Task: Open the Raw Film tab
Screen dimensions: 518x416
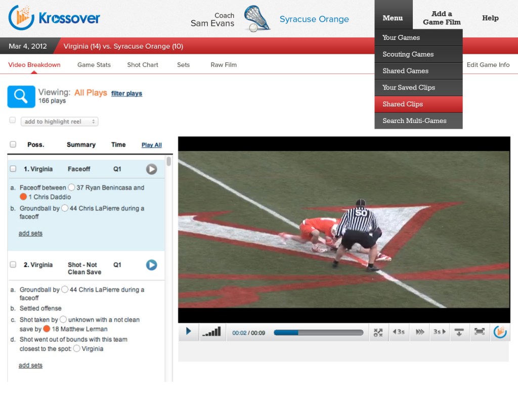Action: [224, 65]
